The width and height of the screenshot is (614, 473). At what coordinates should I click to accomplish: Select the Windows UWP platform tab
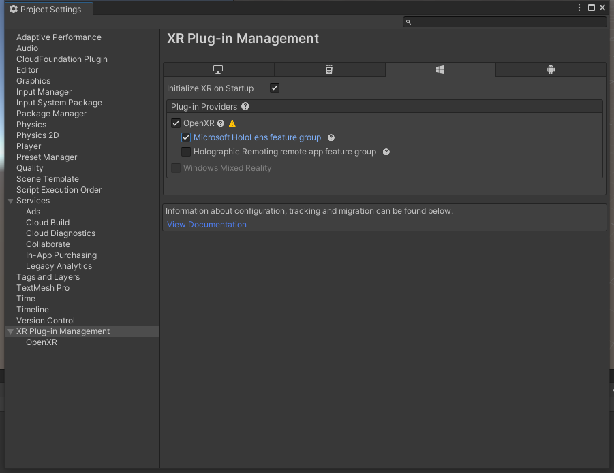pyautogui.click(x=440, y=69)
